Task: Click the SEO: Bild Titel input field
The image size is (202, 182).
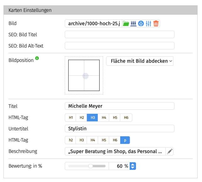Action: pos(119,35)
